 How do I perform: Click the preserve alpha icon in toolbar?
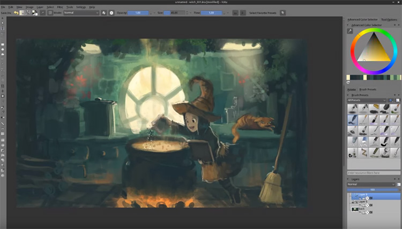[x=111, y=13]
